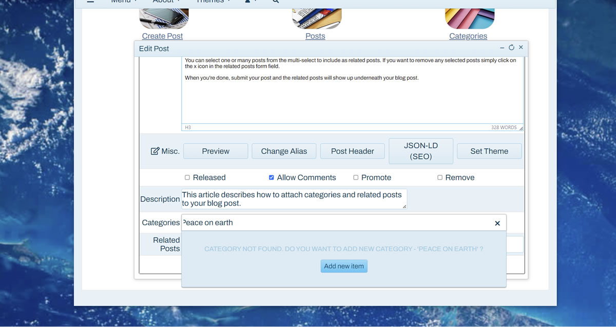
Task: Refresh the Edit Post window
Action: tap(511, 47)
